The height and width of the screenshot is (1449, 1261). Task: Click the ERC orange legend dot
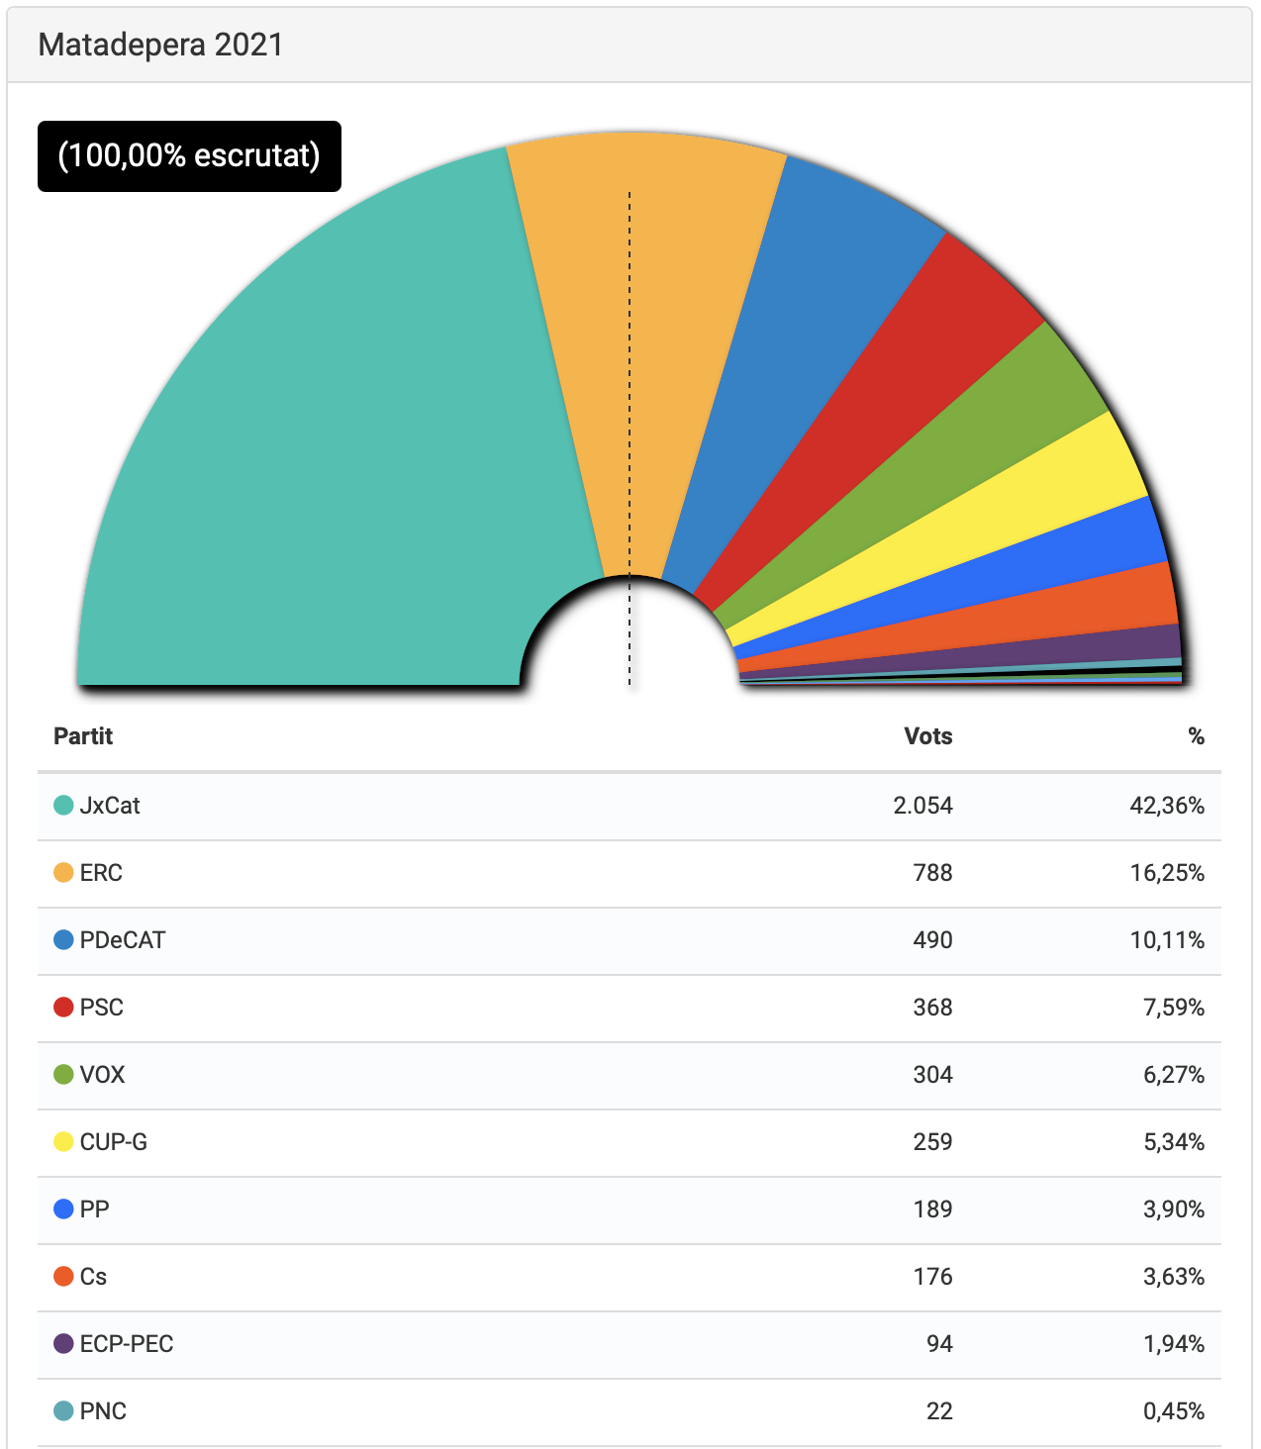point(63,873)
